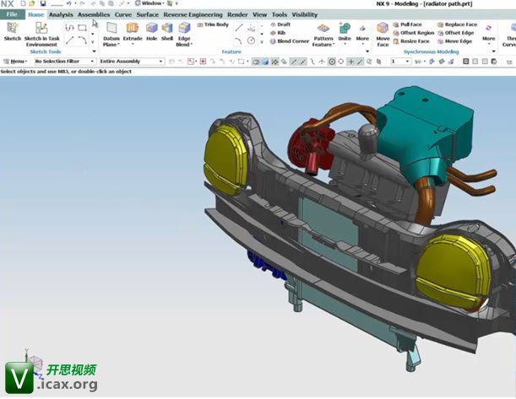Select the Shell tool
516x399 pixels.
click(166, 30)
